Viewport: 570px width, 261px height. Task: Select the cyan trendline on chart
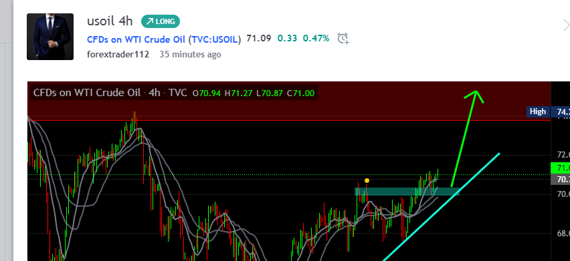442,207
